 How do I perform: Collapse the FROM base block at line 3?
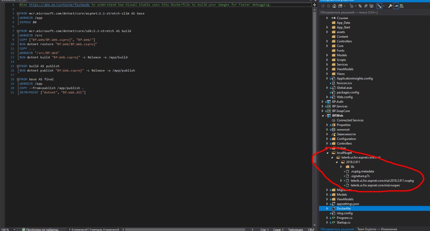tap(17, 13)
